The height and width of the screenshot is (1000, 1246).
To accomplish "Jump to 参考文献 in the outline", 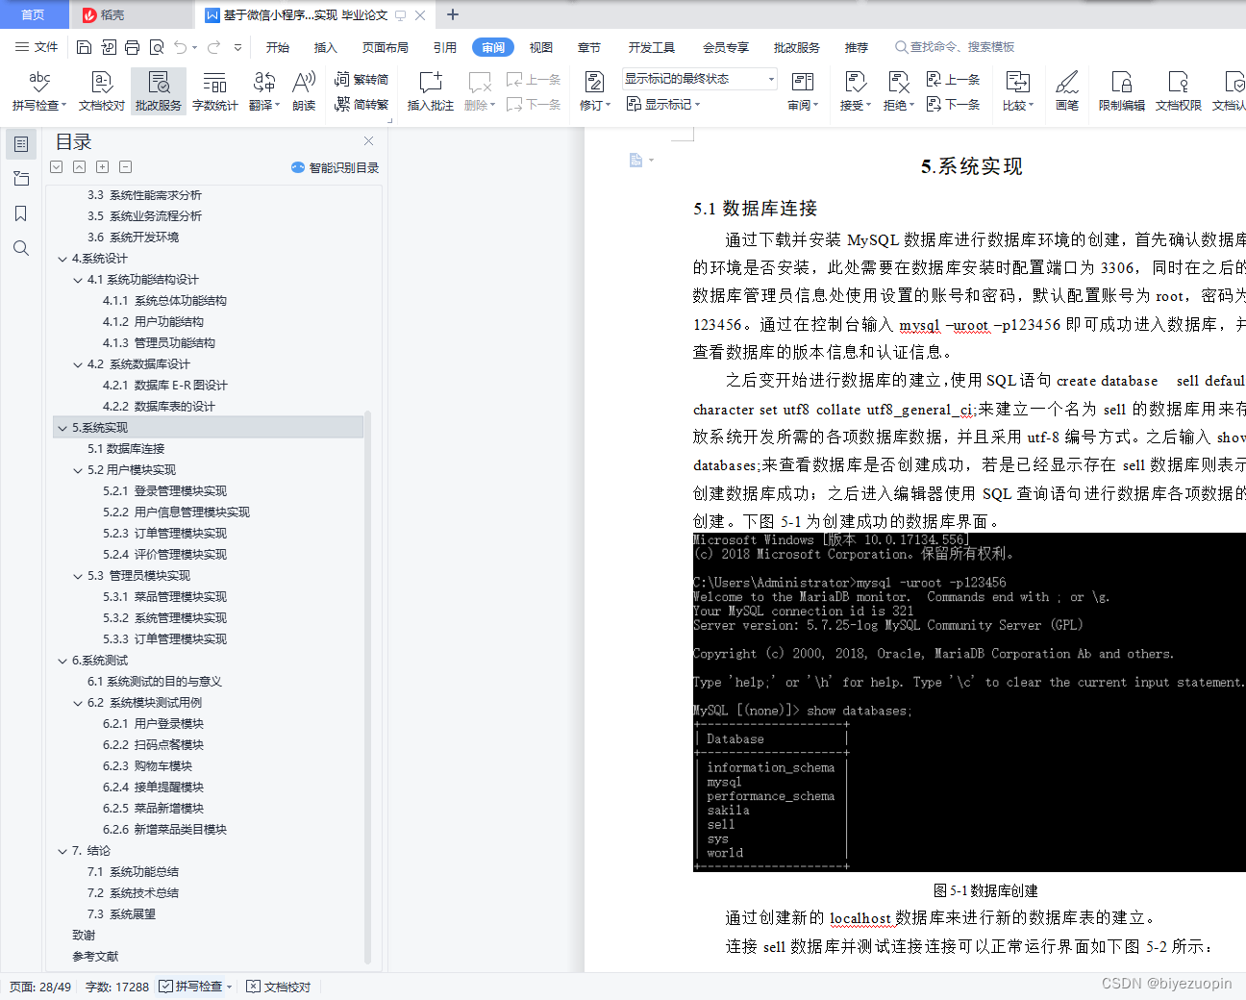I will [95, 957].
